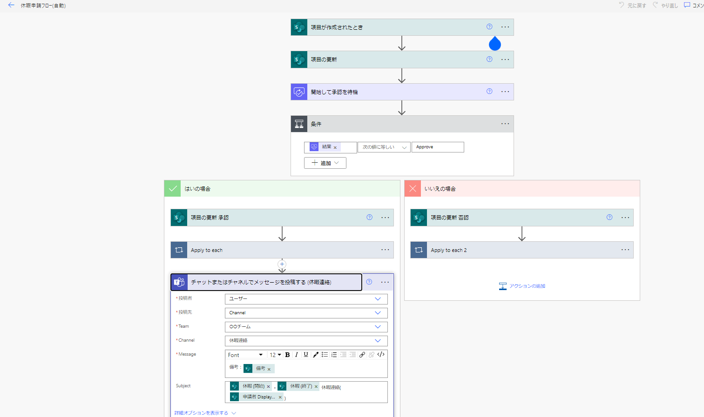Click the やり直し redo button
Viewport: 704px width, 417px height.
pyautogui.click(x=665, y=5)
